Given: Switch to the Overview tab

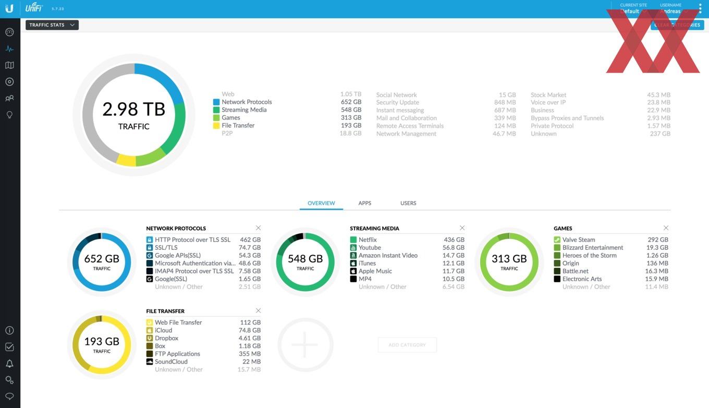Looking at the screenshot, I should 321,203.
